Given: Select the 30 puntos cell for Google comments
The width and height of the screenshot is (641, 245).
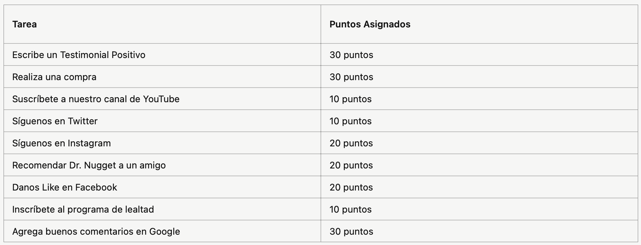Looking at the screenshot, I should pyautogui.click(x=479, y=231).
